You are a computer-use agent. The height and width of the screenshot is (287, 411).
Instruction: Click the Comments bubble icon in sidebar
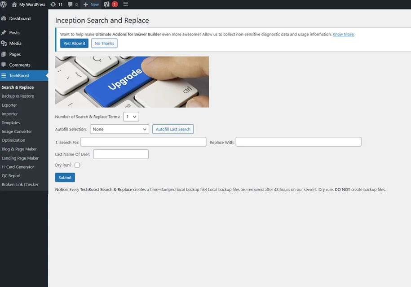[x=4, y=65]
